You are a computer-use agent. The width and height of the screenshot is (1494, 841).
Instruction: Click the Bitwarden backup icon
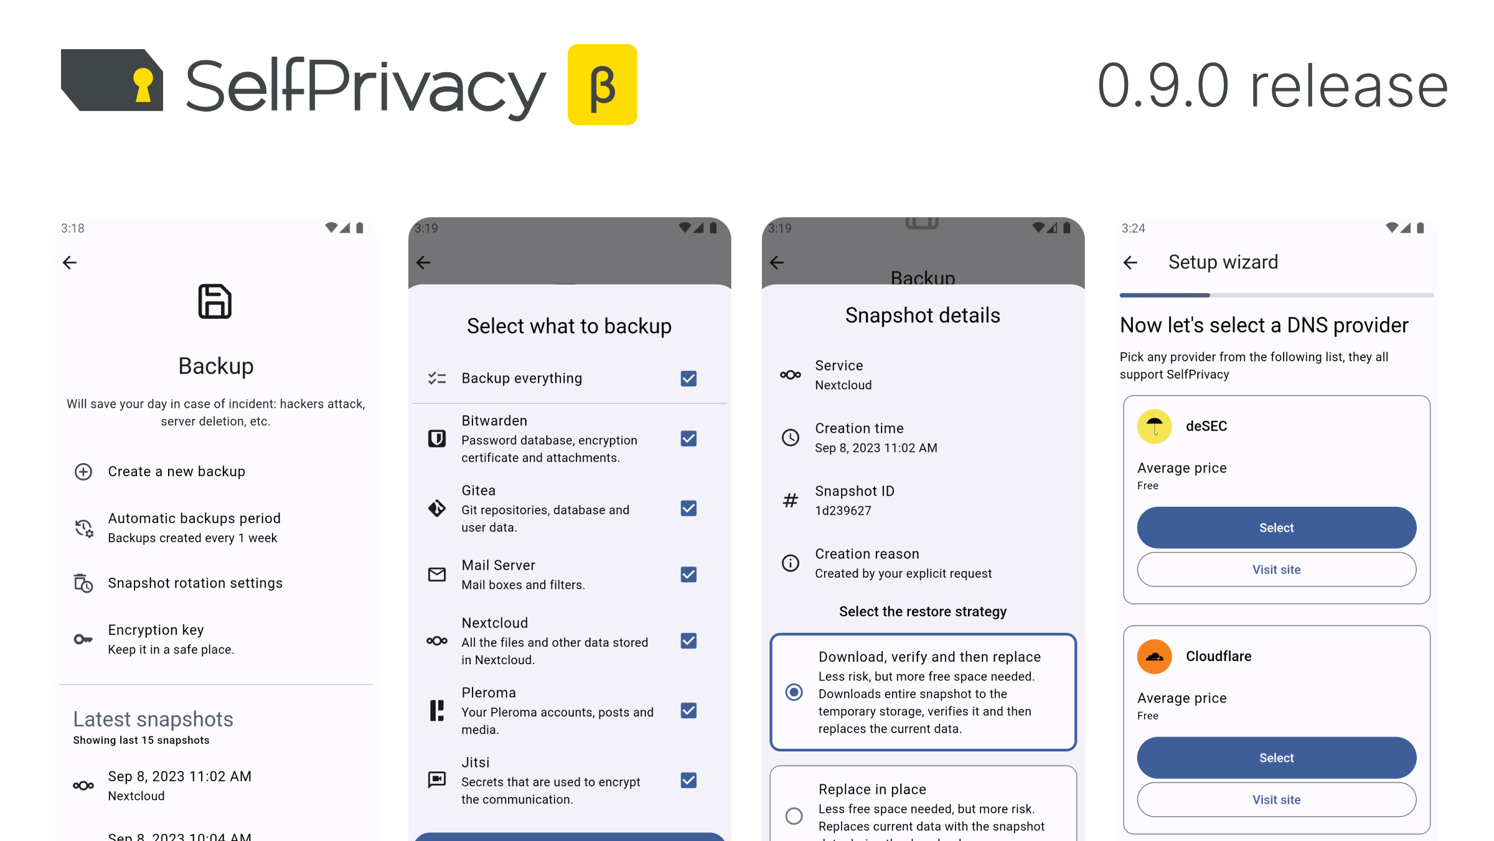pyautogui.click(x=437, y=438)
